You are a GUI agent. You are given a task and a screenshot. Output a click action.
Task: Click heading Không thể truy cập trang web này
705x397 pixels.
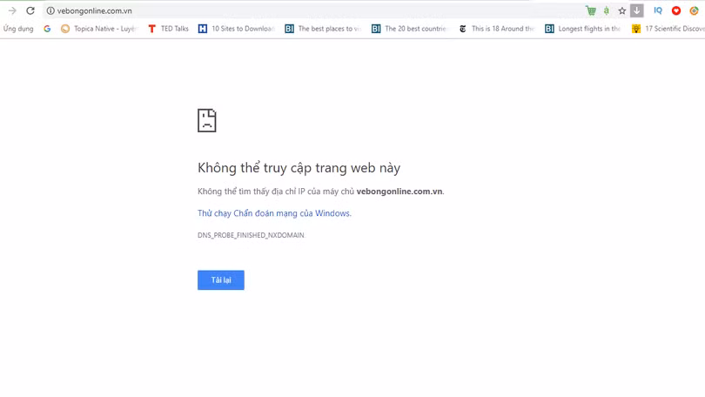(299, 168)
